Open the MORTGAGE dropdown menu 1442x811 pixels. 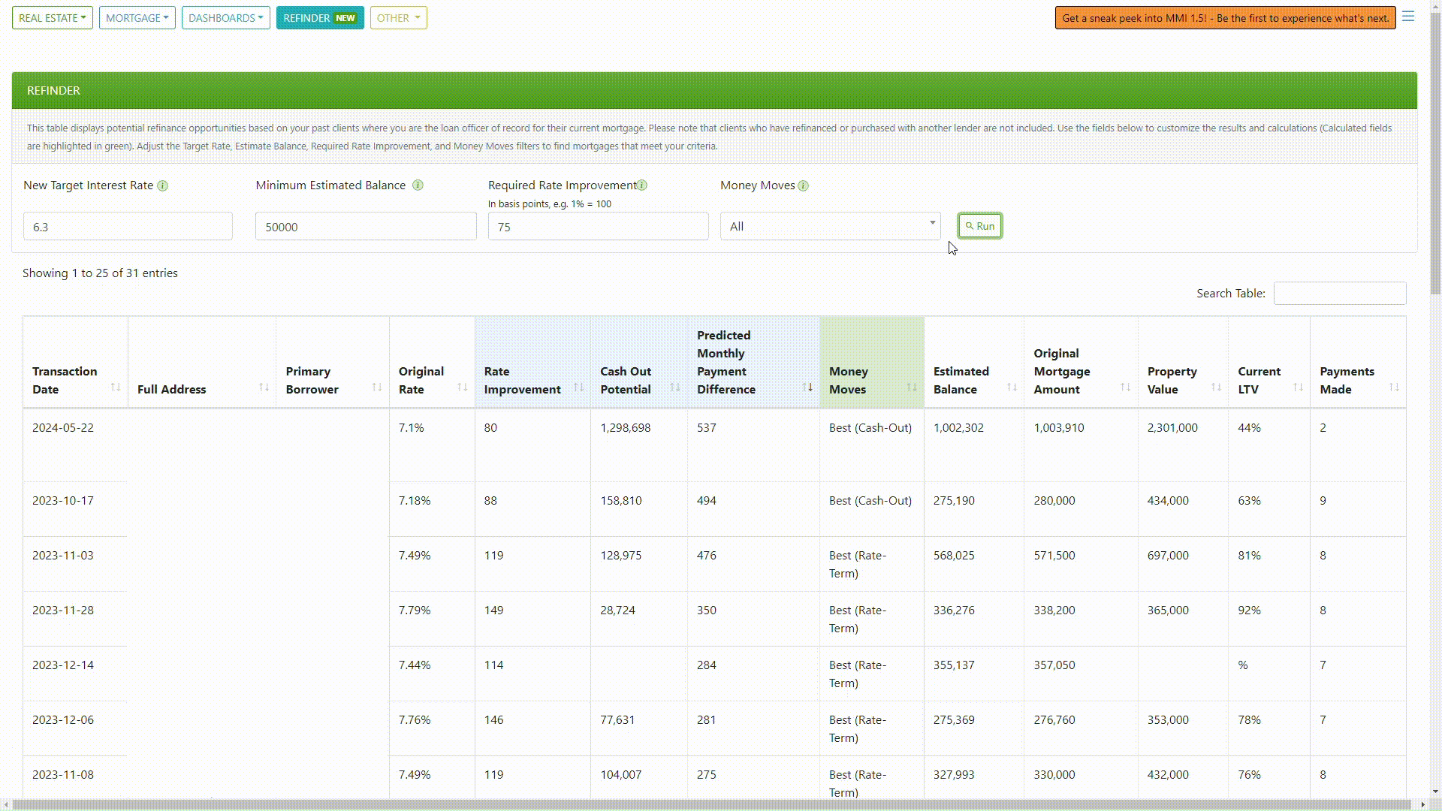(137, 18)
